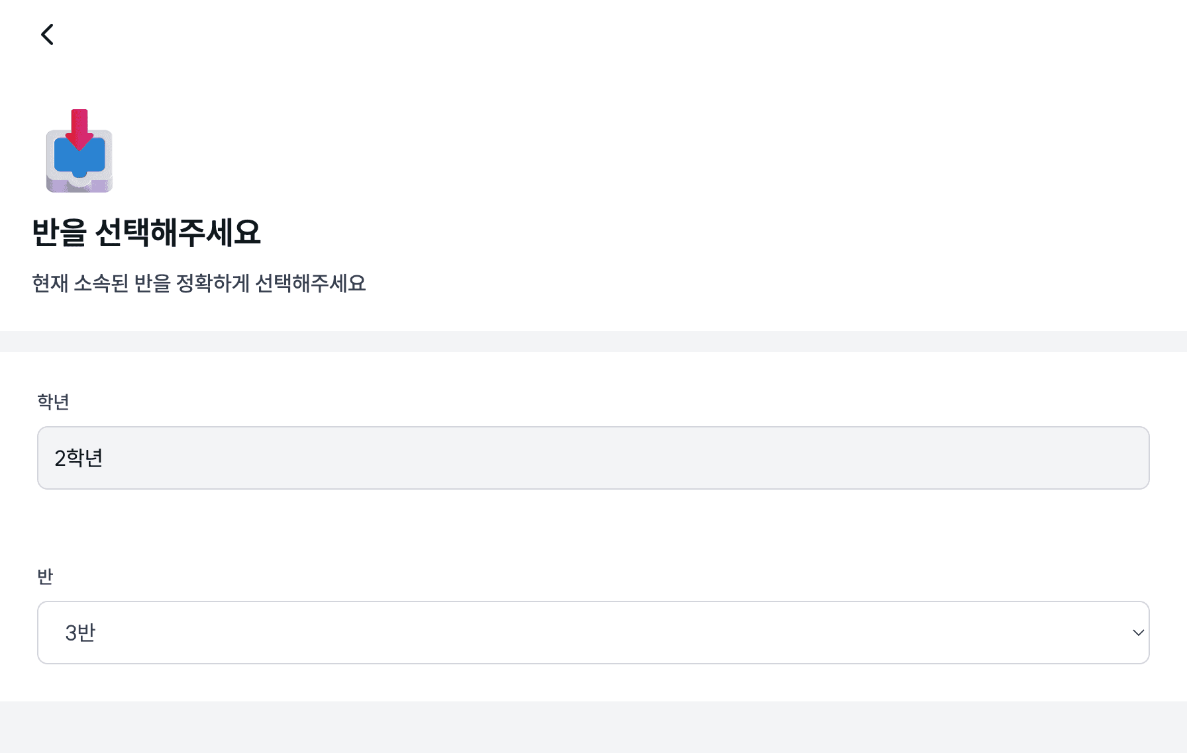Click the 3반 selected value text

click(80, 633)
